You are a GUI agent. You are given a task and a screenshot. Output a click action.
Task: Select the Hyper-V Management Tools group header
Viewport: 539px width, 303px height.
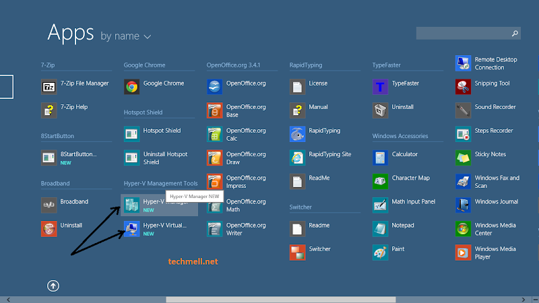160,183
